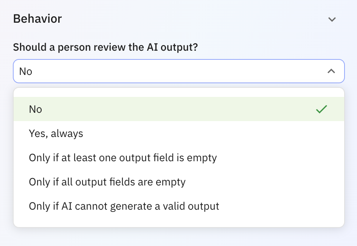The height and width of the screenshot is (246, 357).
Task: Click the selected "No" value in the field
Action: pyautogui.click(x=26, y=71)
